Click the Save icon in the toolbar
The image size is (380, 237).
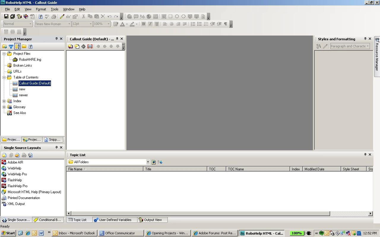point(6,17)
